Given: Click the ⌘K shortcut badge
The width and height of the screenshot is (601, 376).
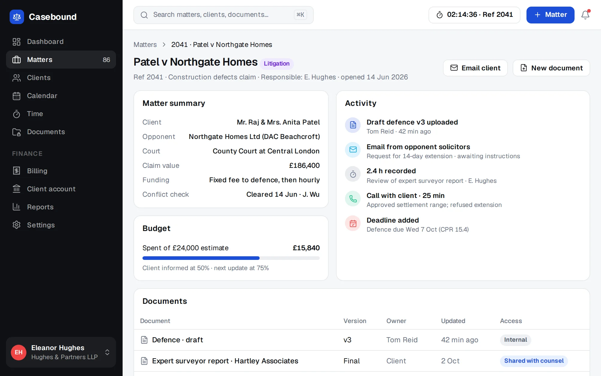Looking at the screenshot, I should click(300, 14).
